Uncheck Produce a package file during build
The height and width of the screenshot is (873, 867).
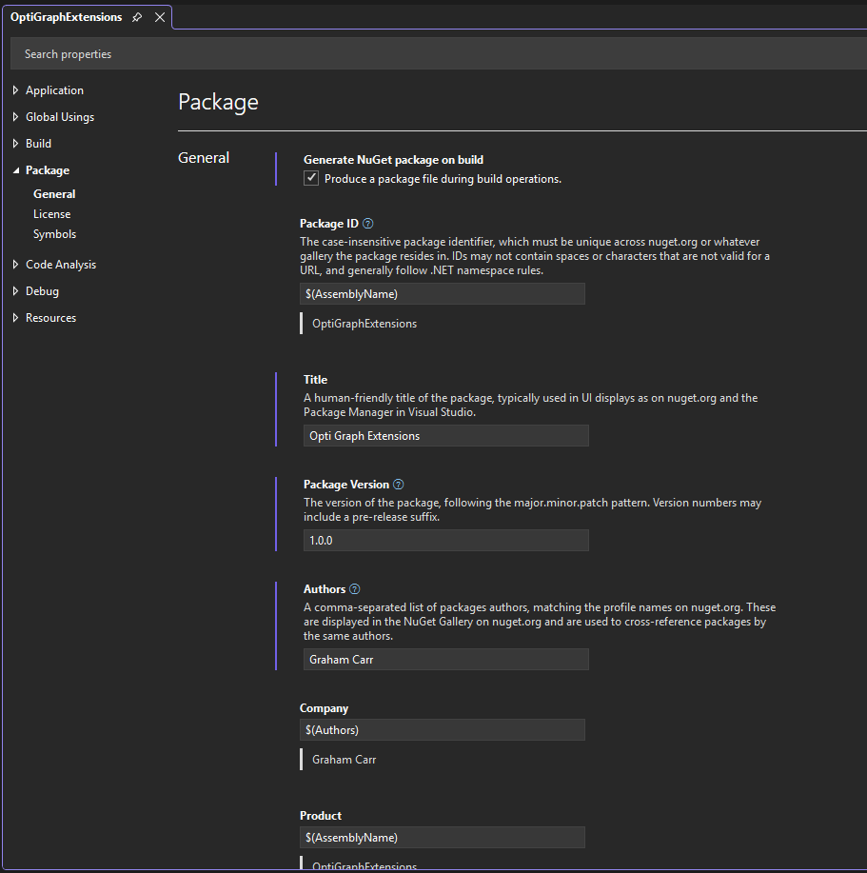(x=311, y=178)
